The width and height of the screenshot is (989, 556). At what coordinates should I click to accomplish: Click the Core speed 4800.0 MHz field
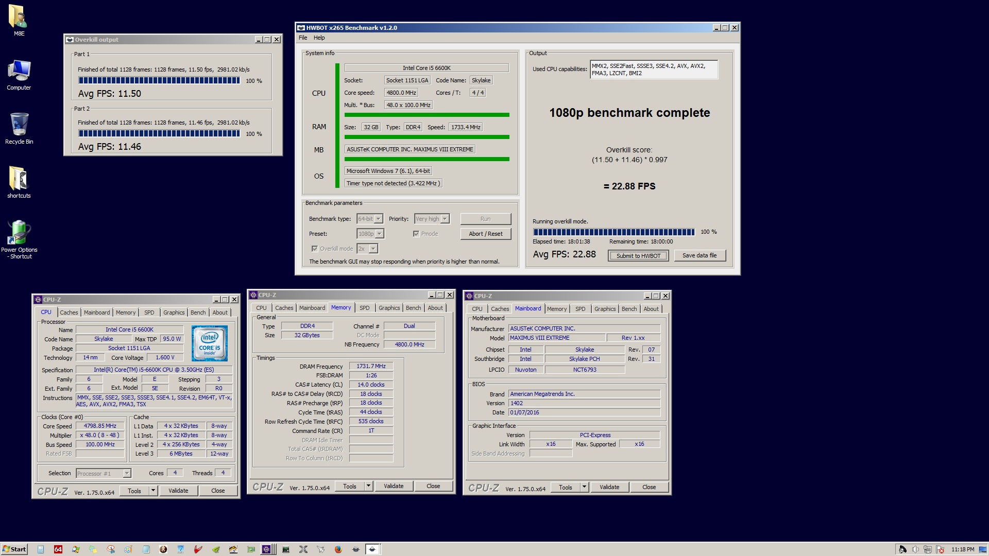(401, 93)
